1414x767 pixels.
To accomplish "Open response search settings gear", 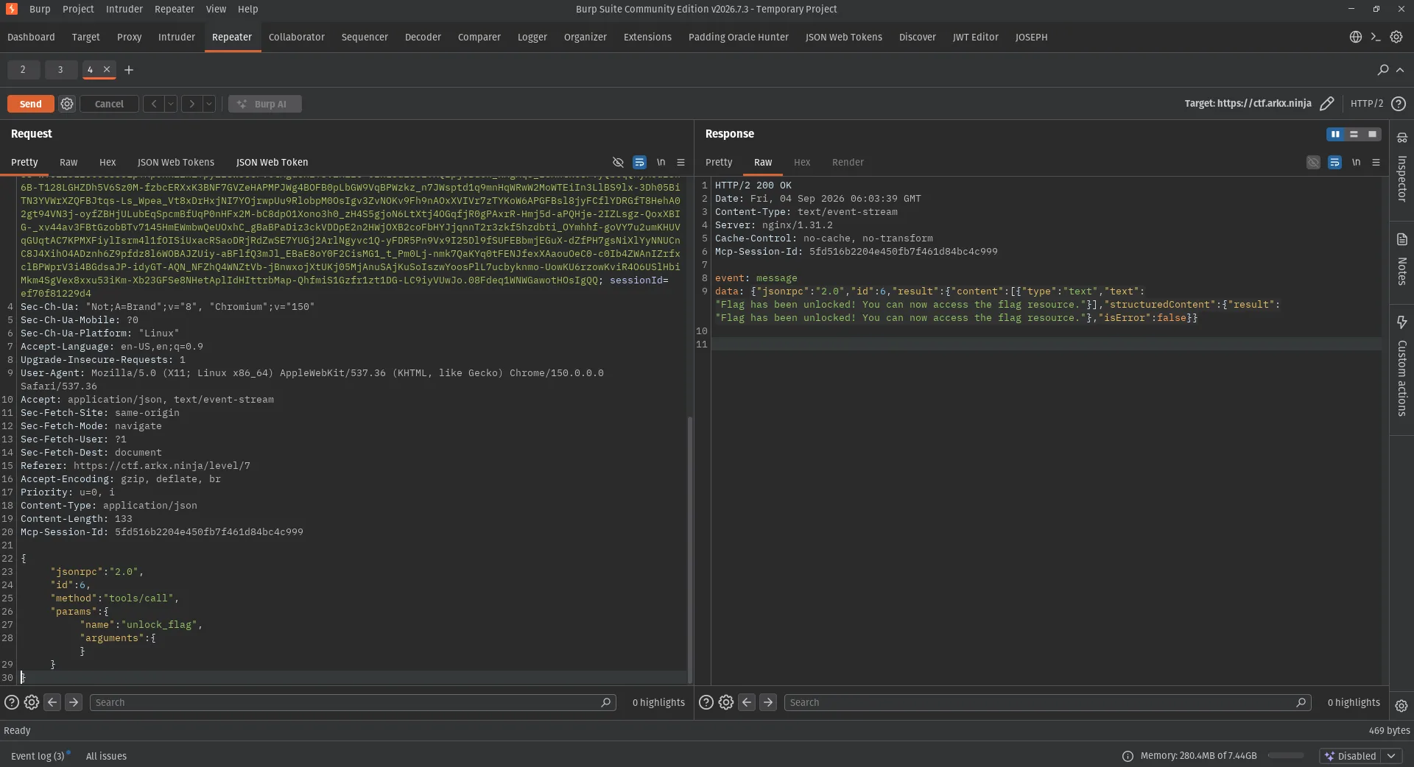I will (726, 702).
